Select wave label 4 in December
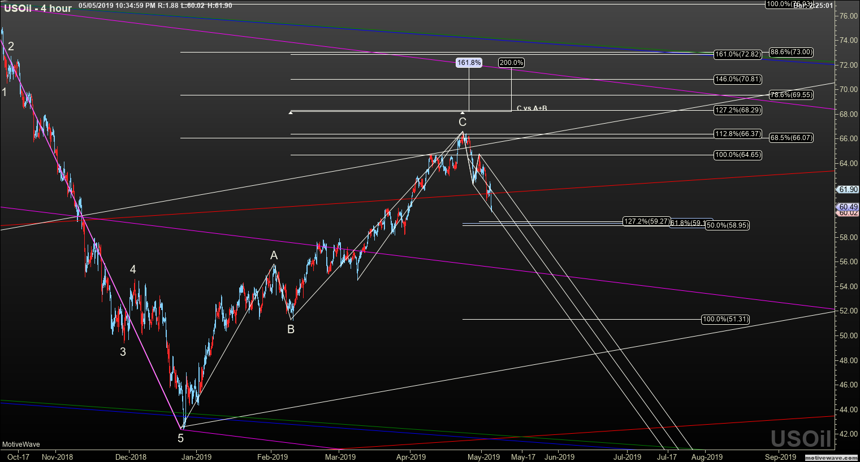 (x=133, y=270)
